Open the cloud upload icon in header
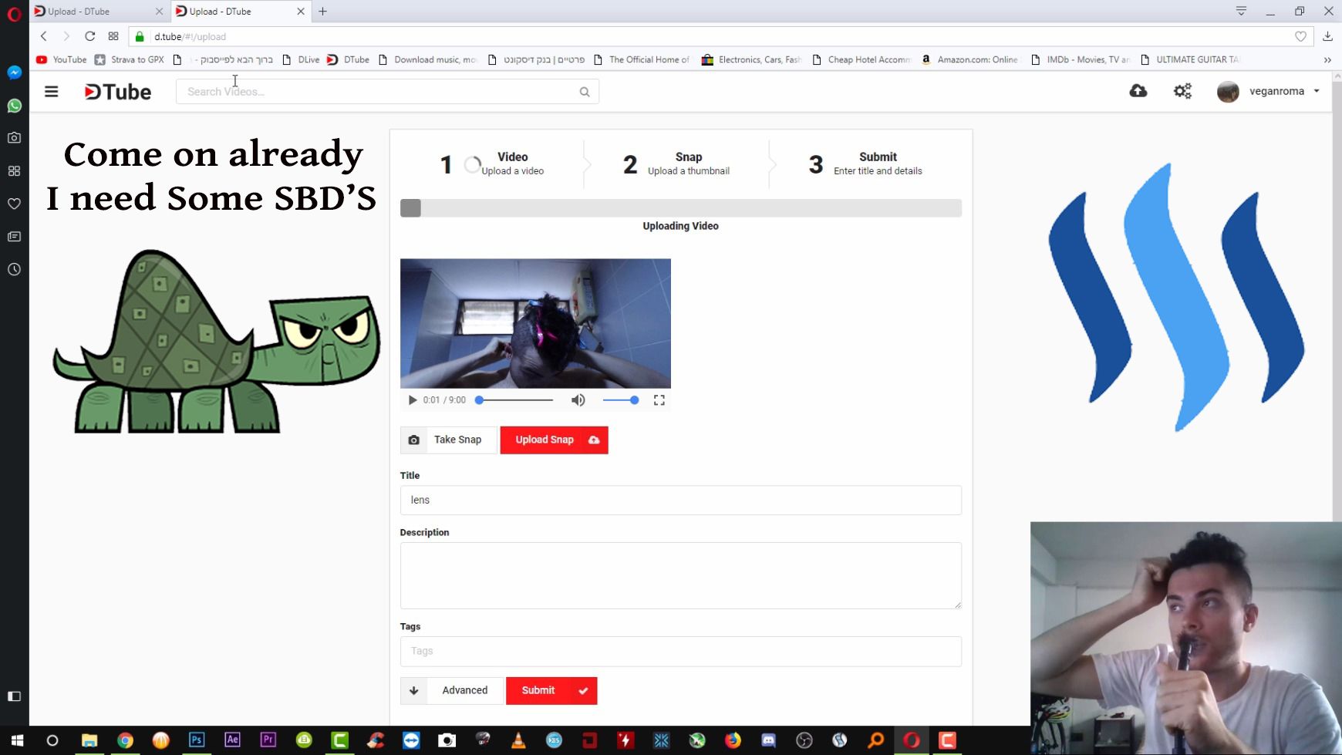 click(1138, 91)
